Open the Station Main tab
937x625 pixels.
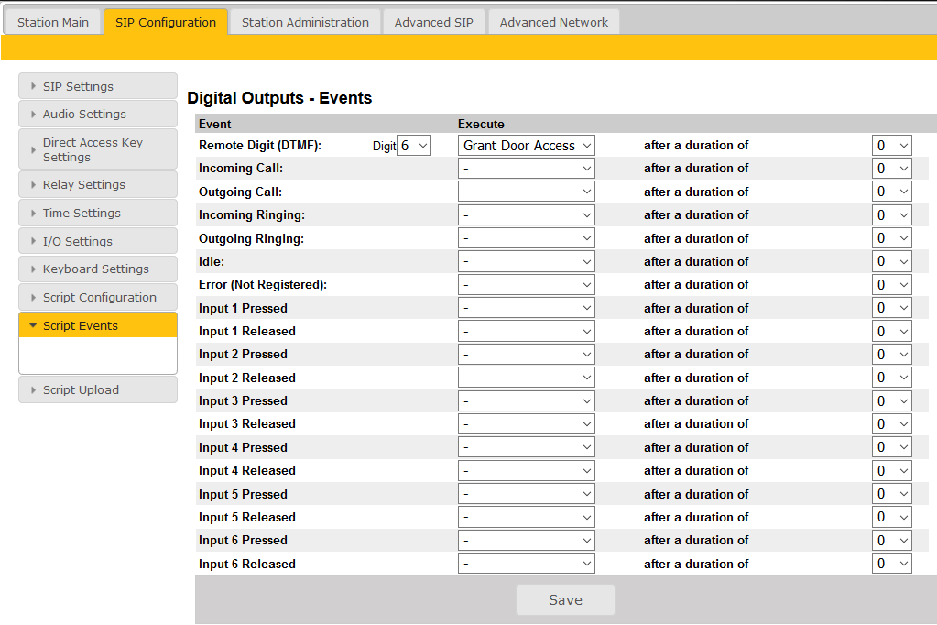click(53, 22)
